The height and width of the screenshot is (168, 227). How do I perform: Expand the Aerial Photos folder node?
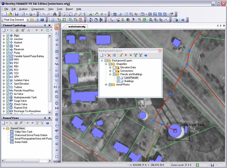click(106, 85)
